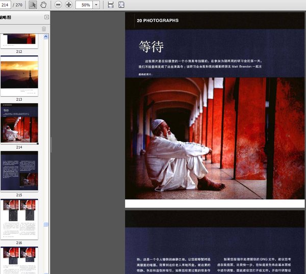Click the '20 PHOTOGRAPHS' header text
This screenshot has height=274, width=306.
pos(158,20)
